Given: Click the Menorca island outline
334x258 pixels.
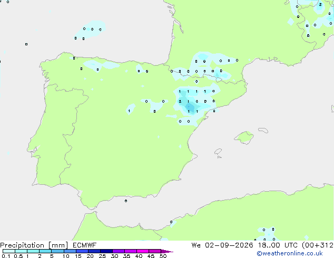Looking at the screenshot, I should coord(263,130).
